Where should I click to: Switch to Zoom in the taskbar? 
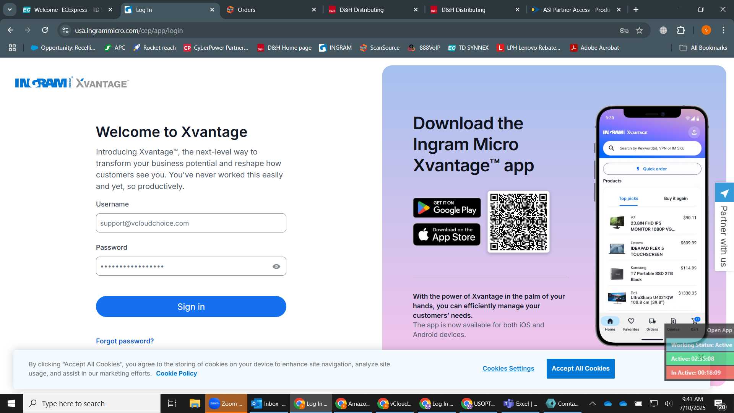point(226,403)
